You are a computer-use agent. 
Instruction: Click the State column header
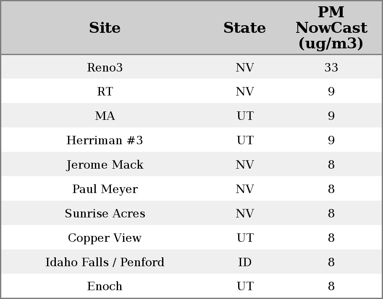click(244, 28)
